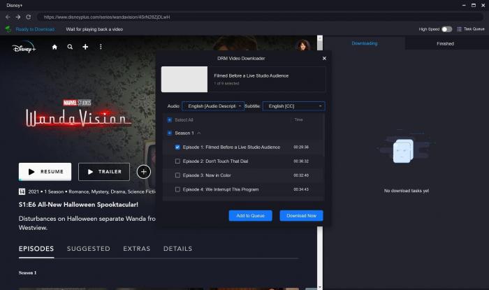This screenshot has height=290, width=489.
Task: Click the URL address bar
Action: coord(261,17)
